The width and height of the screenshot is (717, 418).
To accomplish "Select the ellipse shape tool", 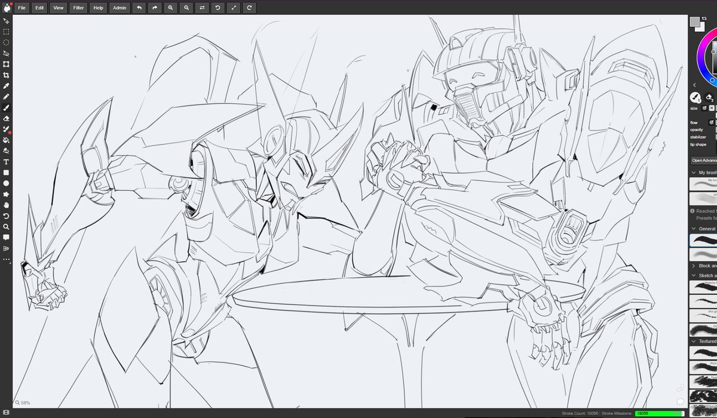I will [6, 183].
